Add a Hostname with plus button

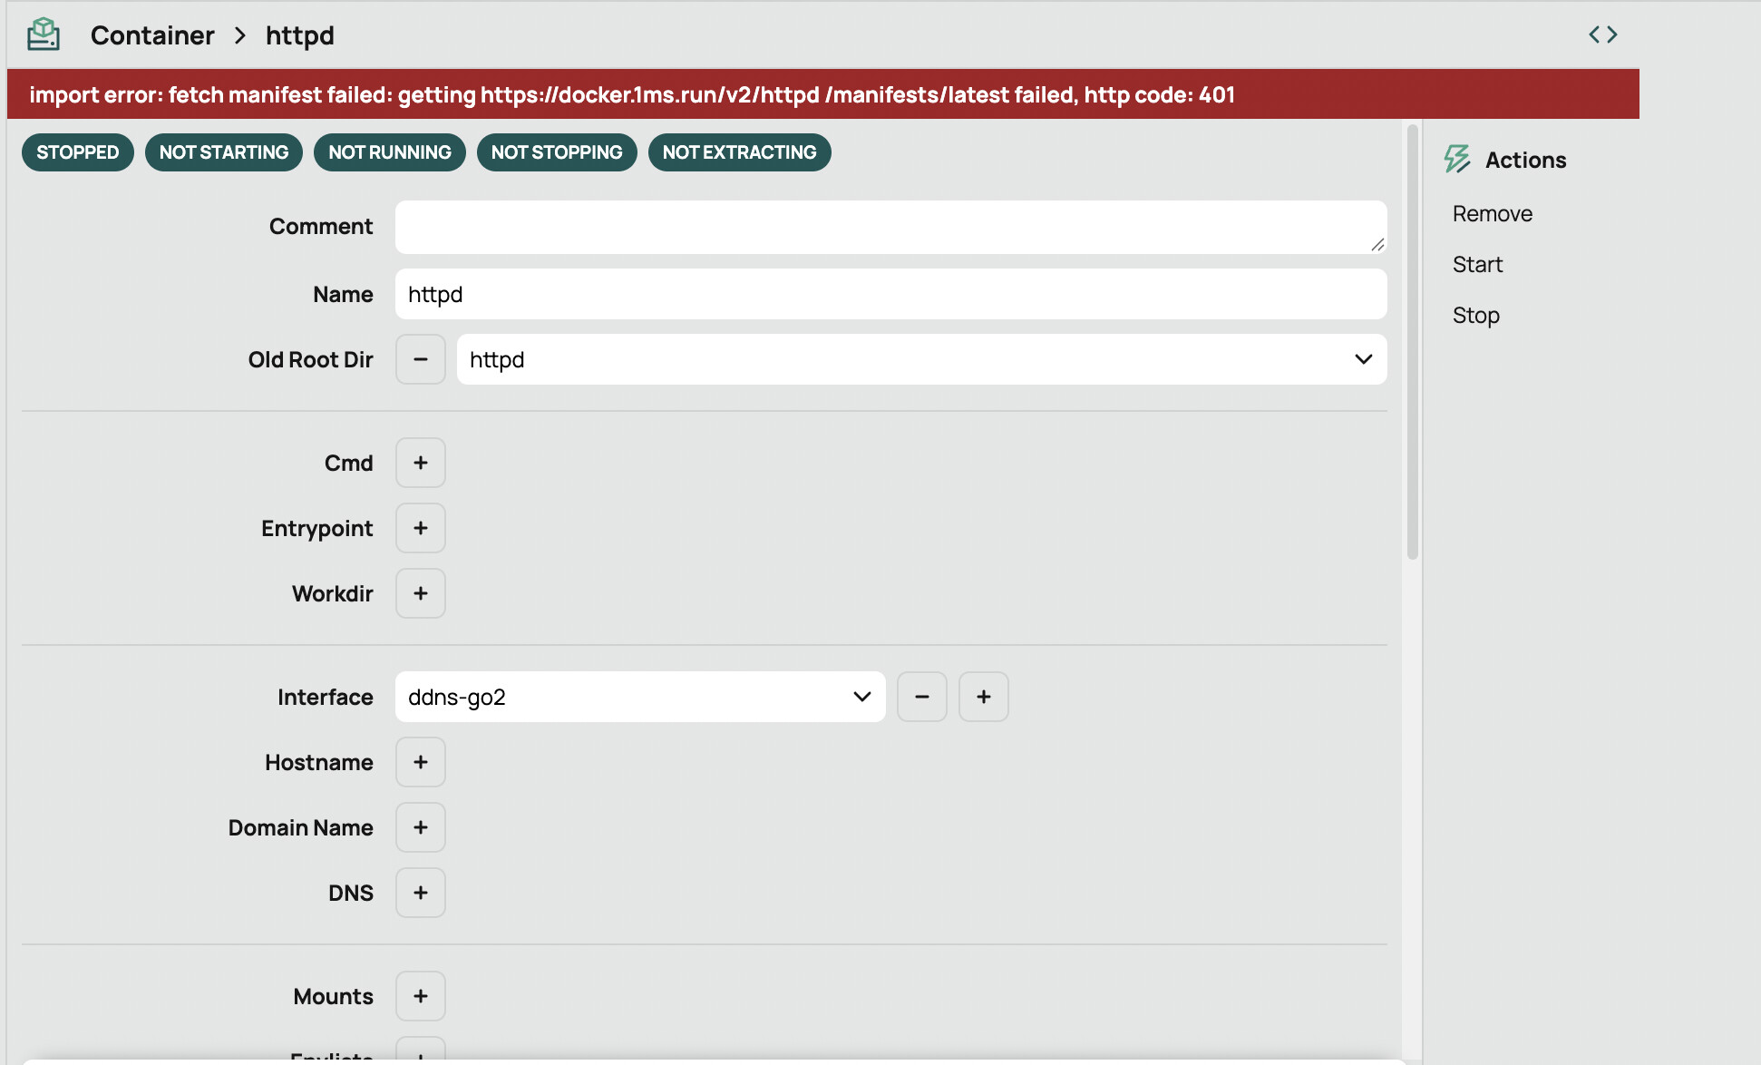point(421,762)
